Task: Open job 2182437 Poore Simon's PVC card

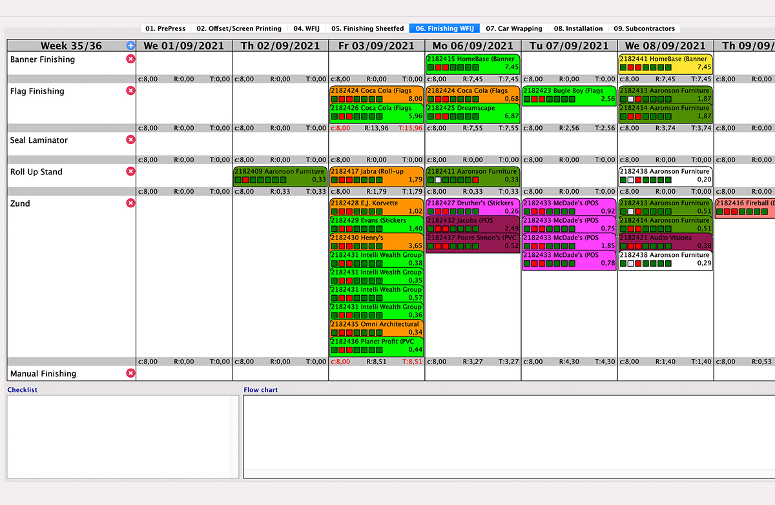Action: pyautogui.click(x=473, y=242)
